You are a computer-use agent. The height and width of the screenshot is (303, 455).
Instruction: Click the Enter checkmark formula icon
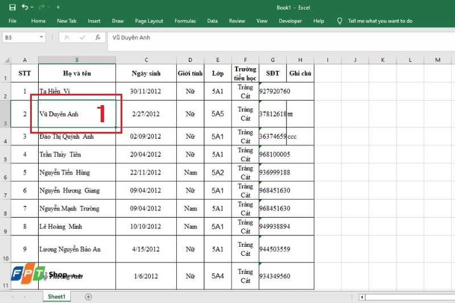(x=82, y=38)
